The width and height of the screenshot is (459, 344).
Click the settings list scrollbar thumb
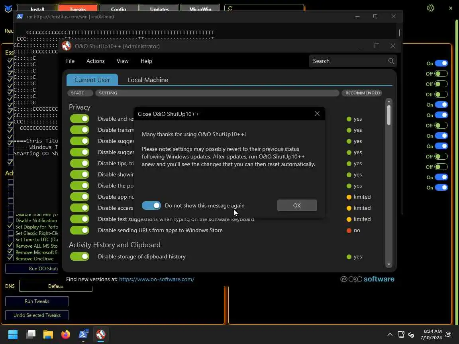point(389,115)
